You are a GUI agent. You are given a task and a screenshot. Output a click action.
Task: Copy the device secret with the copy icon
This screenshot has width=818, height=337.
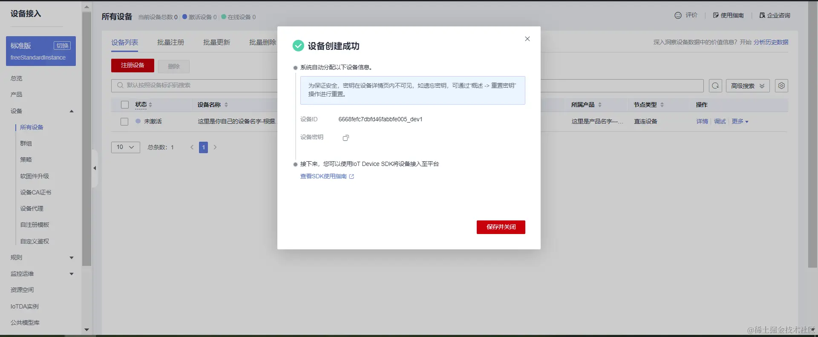pos(346,138)
